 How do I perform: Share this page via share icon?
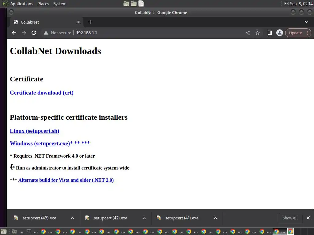click(x=248, y=33)
